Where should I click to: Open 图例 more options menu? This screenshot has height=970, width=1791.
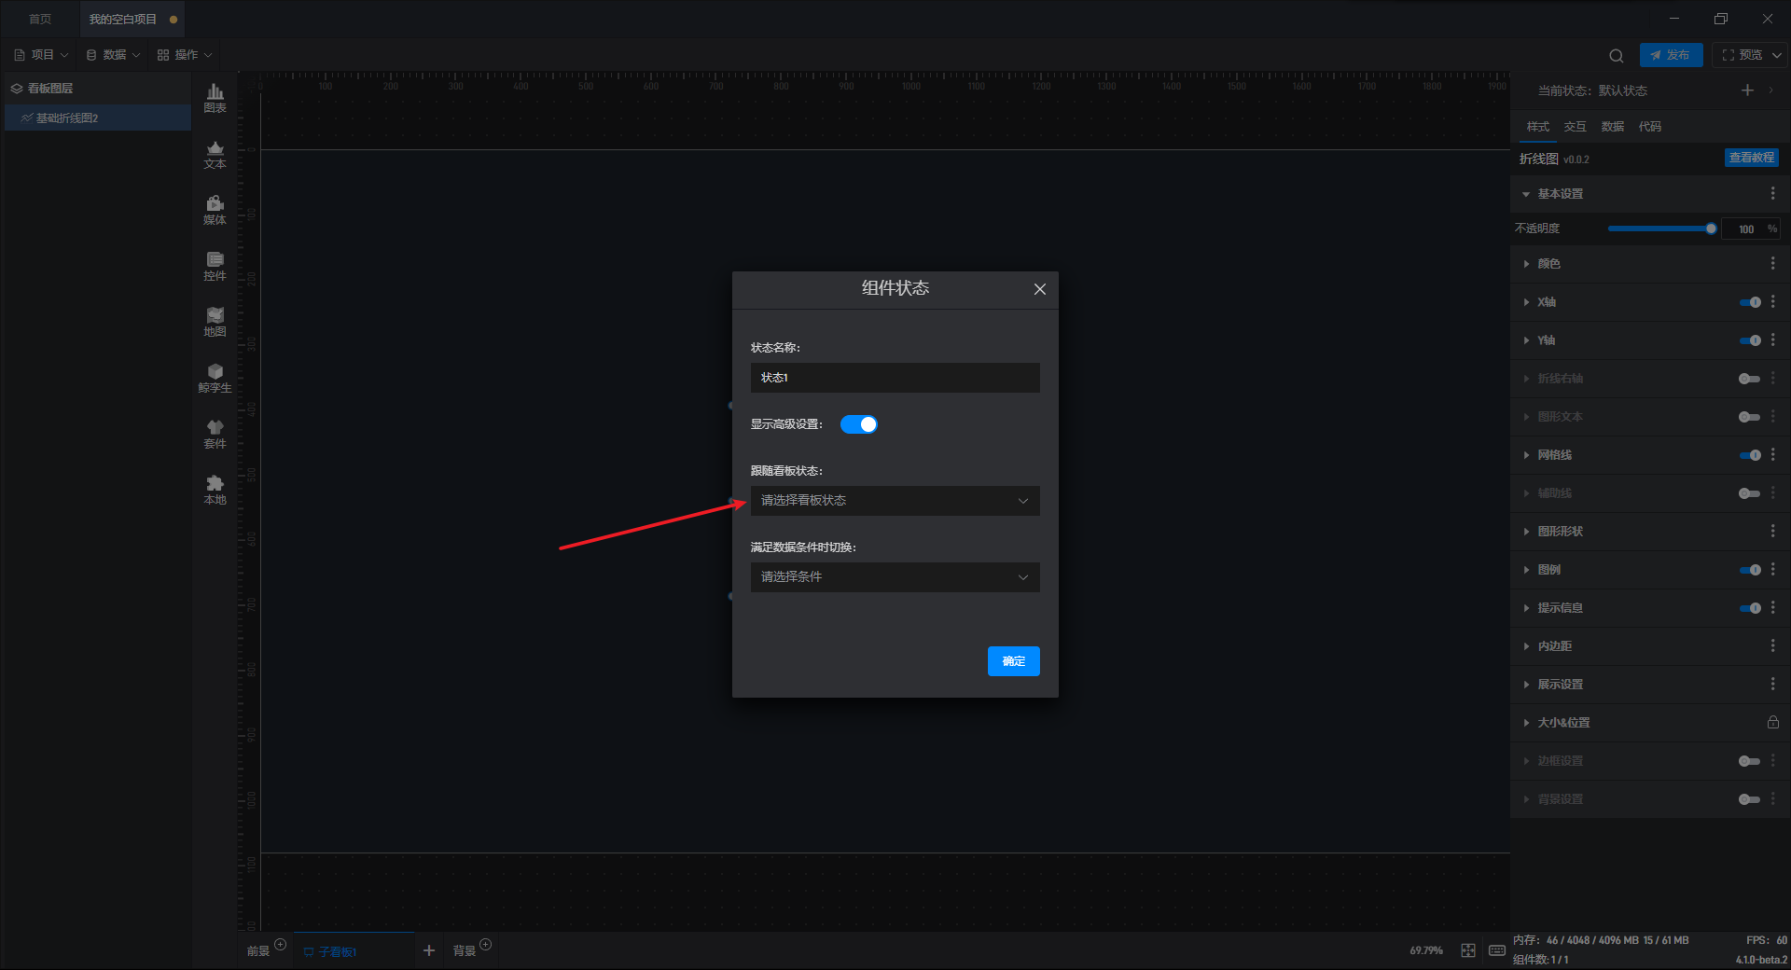[1773, 570]
